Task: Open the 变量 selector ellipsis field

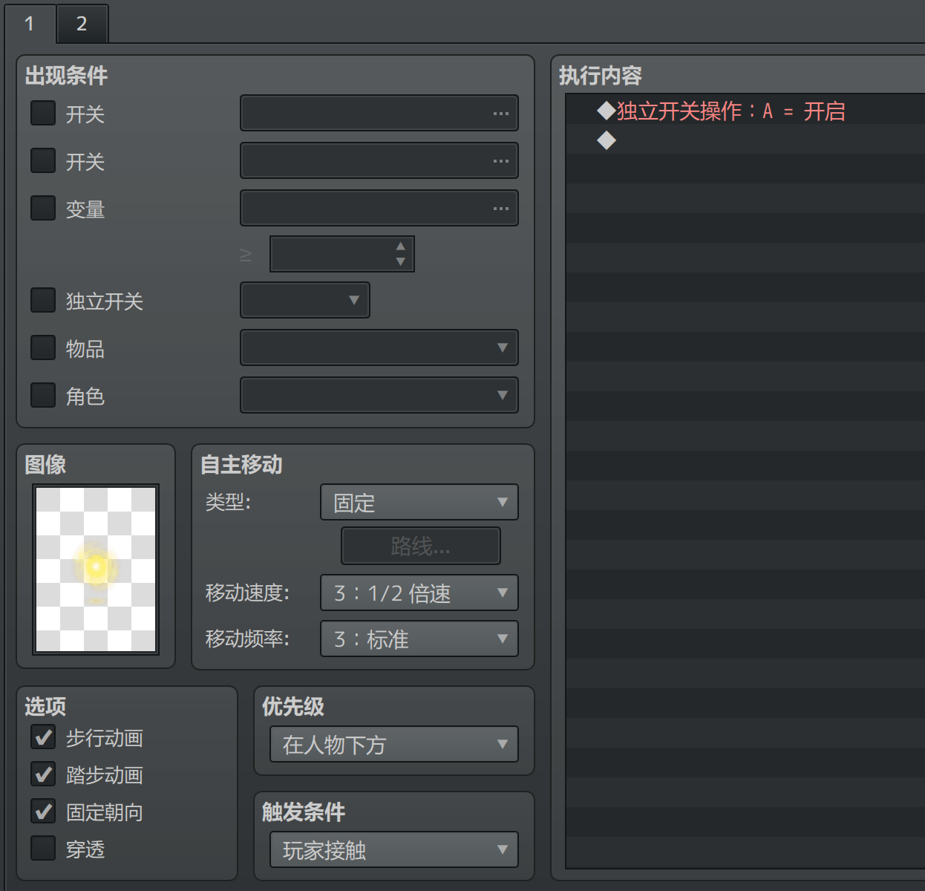Action: pos(379,208)
